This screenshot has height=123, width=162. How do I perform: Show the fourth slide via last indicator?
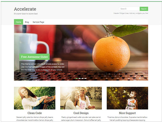pyautogui.click(x=85, y=79)
